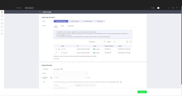
Task: Switch to the BMS source tab
Action: click(x=62, y=26)
